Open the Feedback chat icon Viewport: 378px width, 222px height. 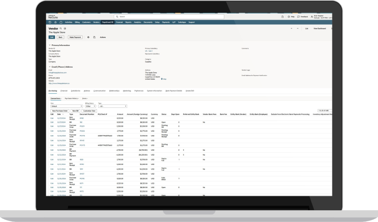303,17
